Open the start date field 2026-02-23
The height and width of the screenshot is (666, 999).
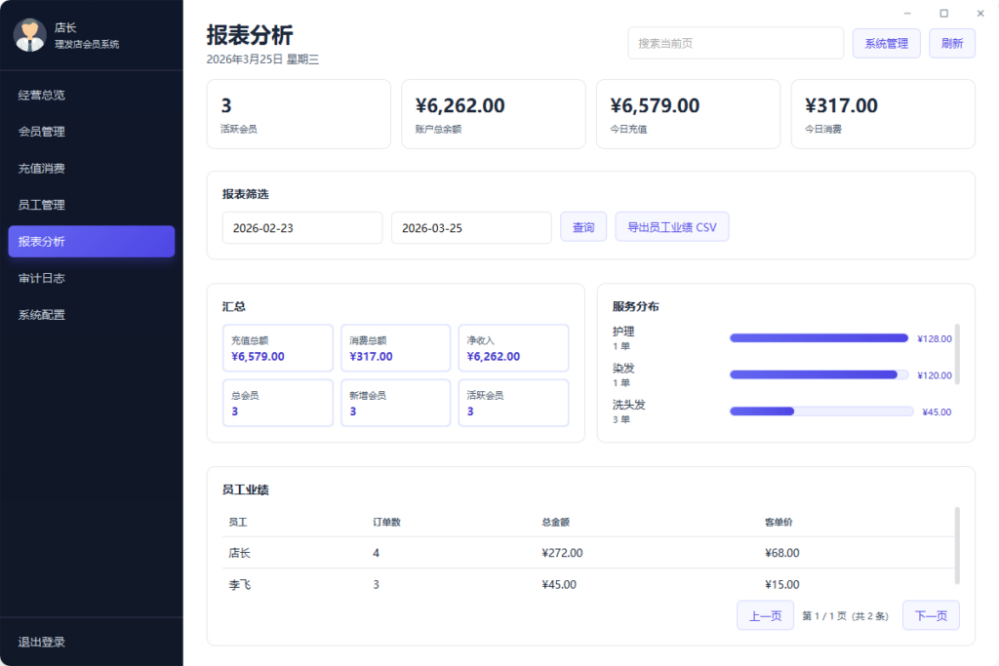click(x=302, y=227)
